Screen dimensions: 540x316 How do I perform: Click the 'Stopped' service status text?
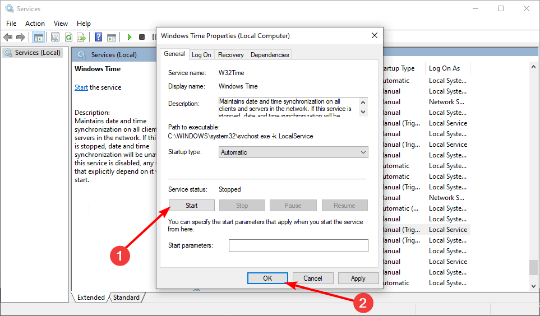tap(230, 189)
